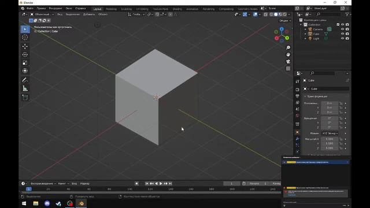Expand the Light tree item
Viewport: 370px width, 208px height.
[305, 39]
